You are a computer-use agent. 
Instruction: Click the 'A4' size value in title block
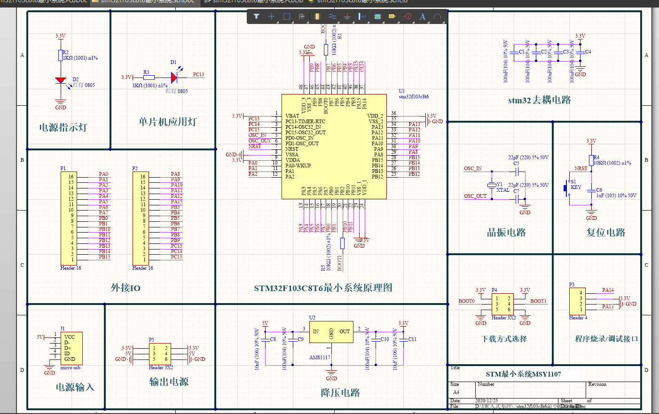pyautogui.click(x=456, y=392)
